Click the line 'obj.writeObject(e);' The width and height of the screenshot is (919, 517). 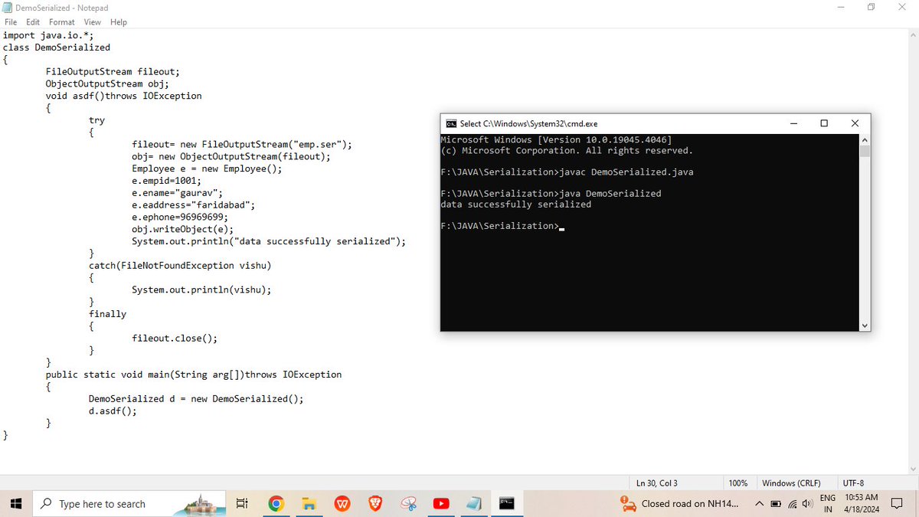(183, 229)
